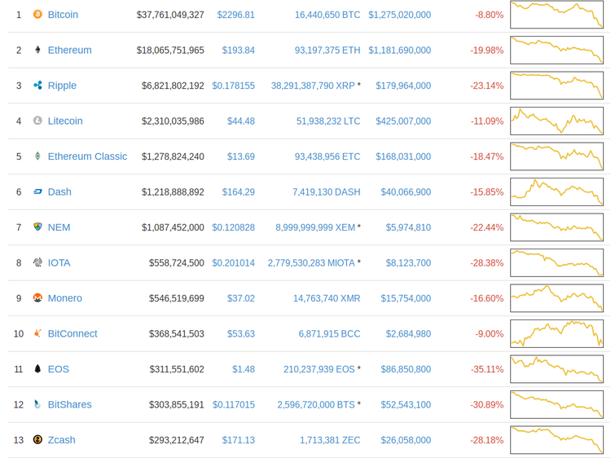
Task: Select NEM market cap $1,087,452,000
Action: click(173, 227)
